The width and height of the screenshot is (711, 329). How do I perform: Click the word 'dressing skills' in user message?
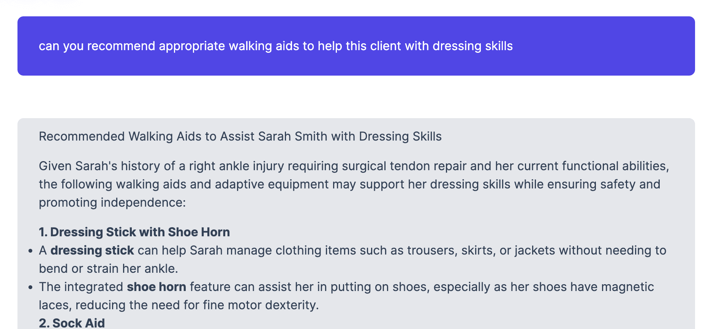pyautogui.click(x=473, y=46)
